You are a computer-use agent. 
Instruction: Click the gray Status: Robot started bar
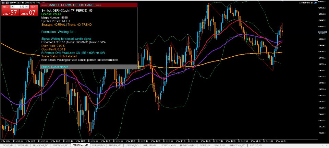[x=88, y=67]
